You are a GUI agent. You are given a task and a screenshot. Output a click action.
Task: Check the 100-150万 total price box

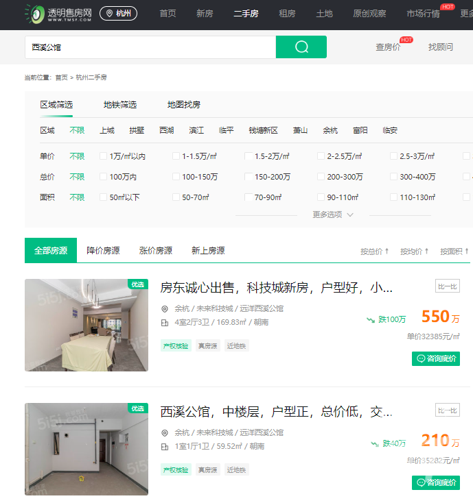point(176,176)
